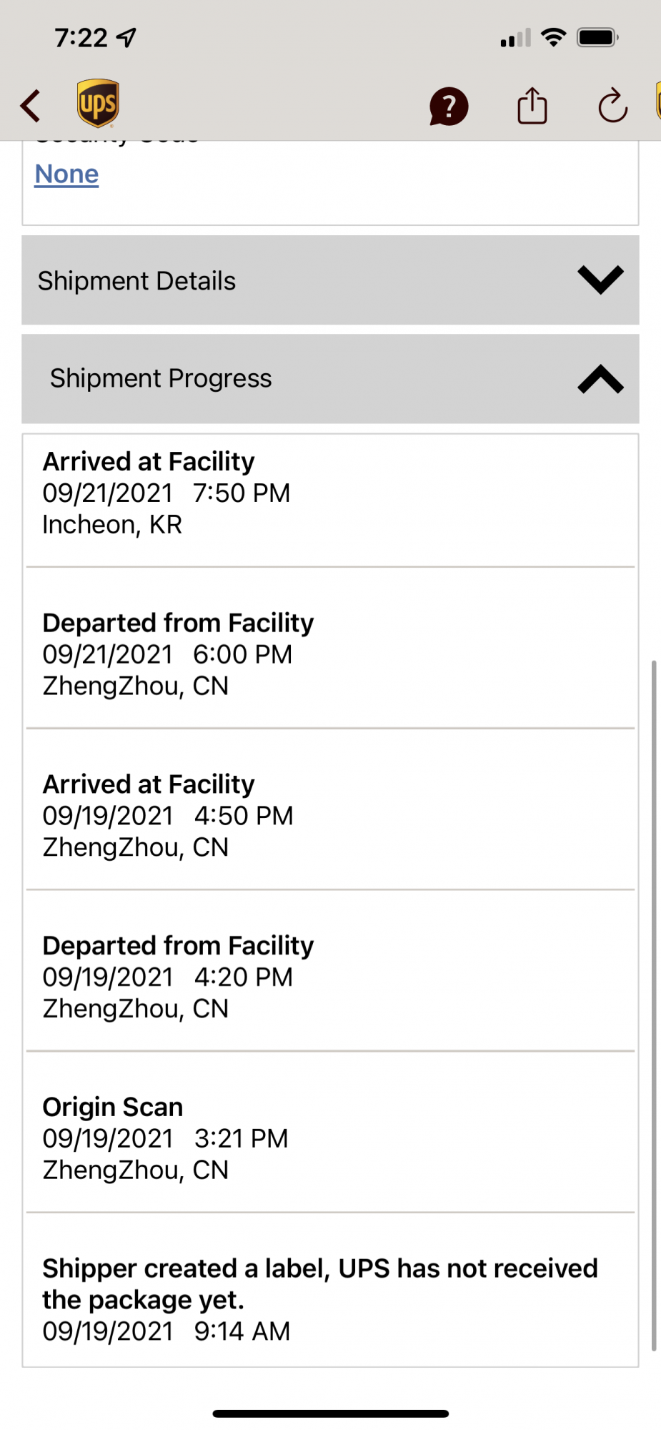661x1430 pixels.
Task: Tap the Wi-Fi status icon
Action: [x=554, y=37]
